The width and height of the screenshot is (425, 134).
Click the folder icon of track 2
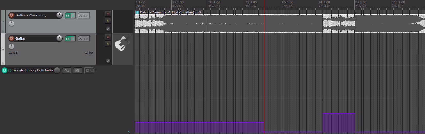[3, 63]
